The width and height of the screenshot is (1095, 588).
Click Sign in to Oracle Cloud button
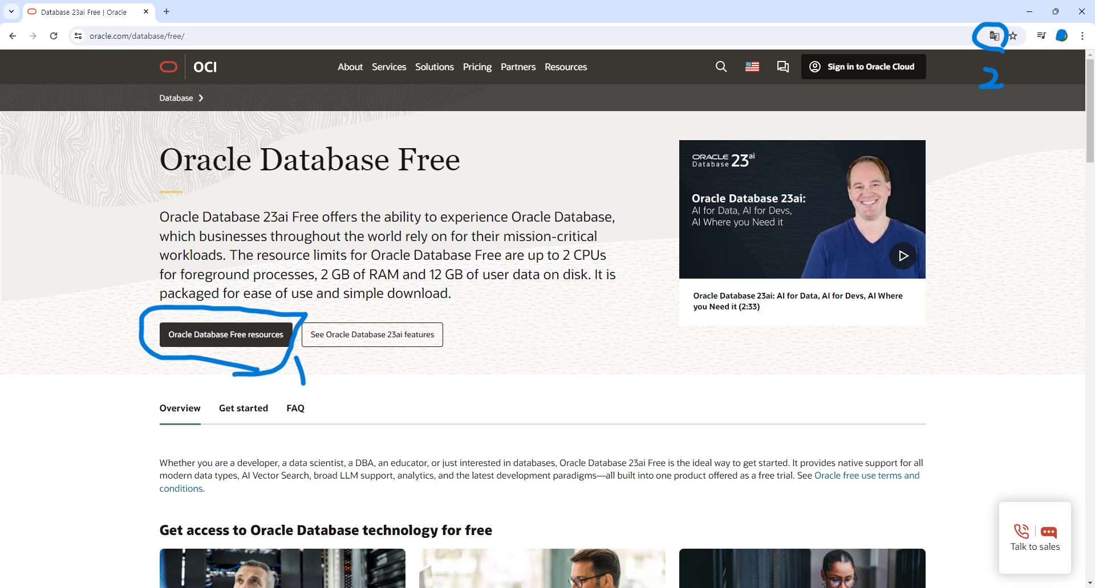pyautogui.click(x=863, y=67)
